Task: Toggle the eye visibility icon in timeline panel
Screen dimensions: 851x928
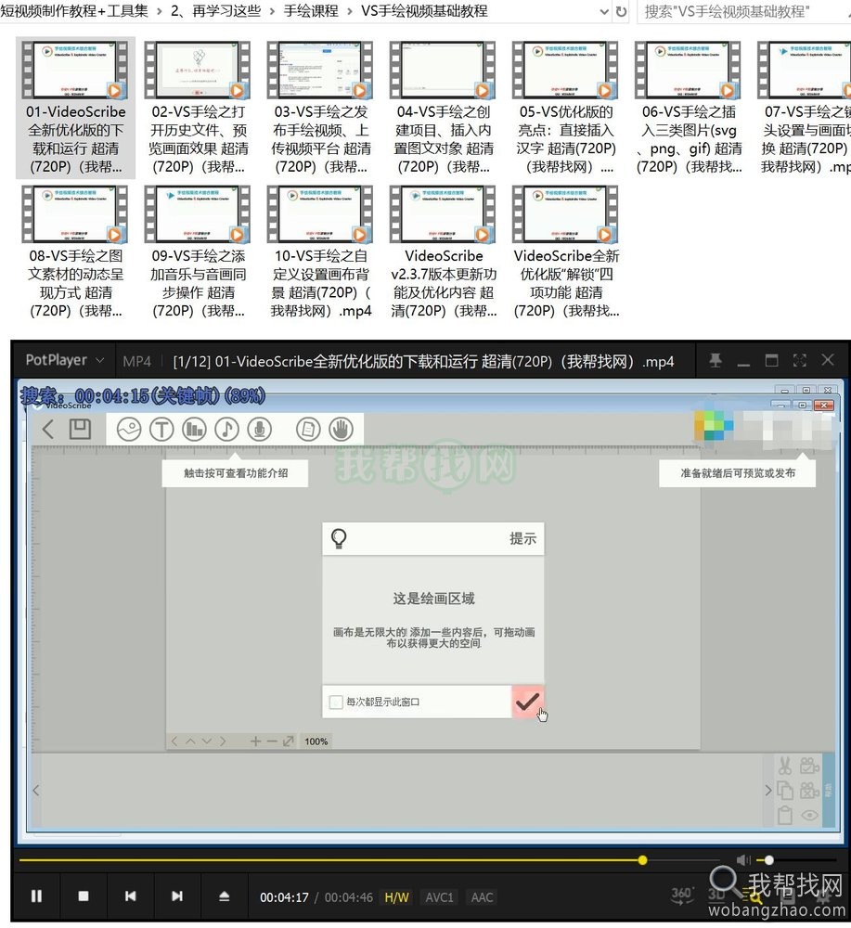Action: pos(809,815)
